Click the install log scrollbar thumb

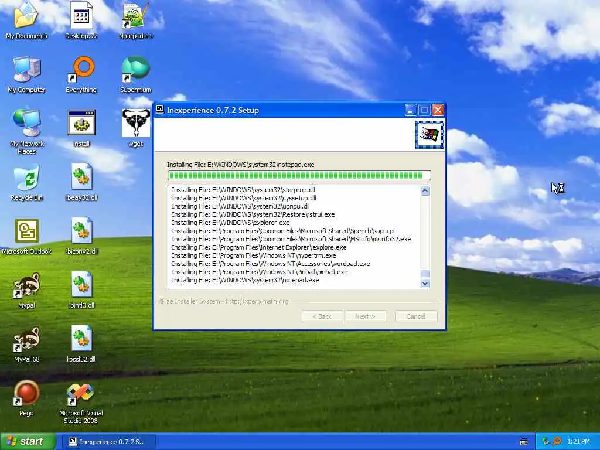(425, 274)
